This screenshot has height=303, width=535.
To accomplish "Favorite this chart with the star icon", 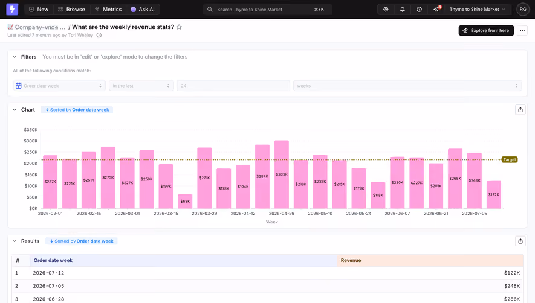I will click(179, 27).
